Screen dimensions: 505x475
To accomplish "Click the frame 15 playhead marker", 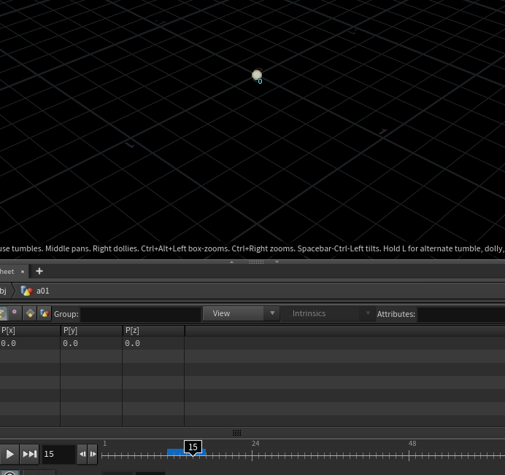I will (x=193, y=447).
